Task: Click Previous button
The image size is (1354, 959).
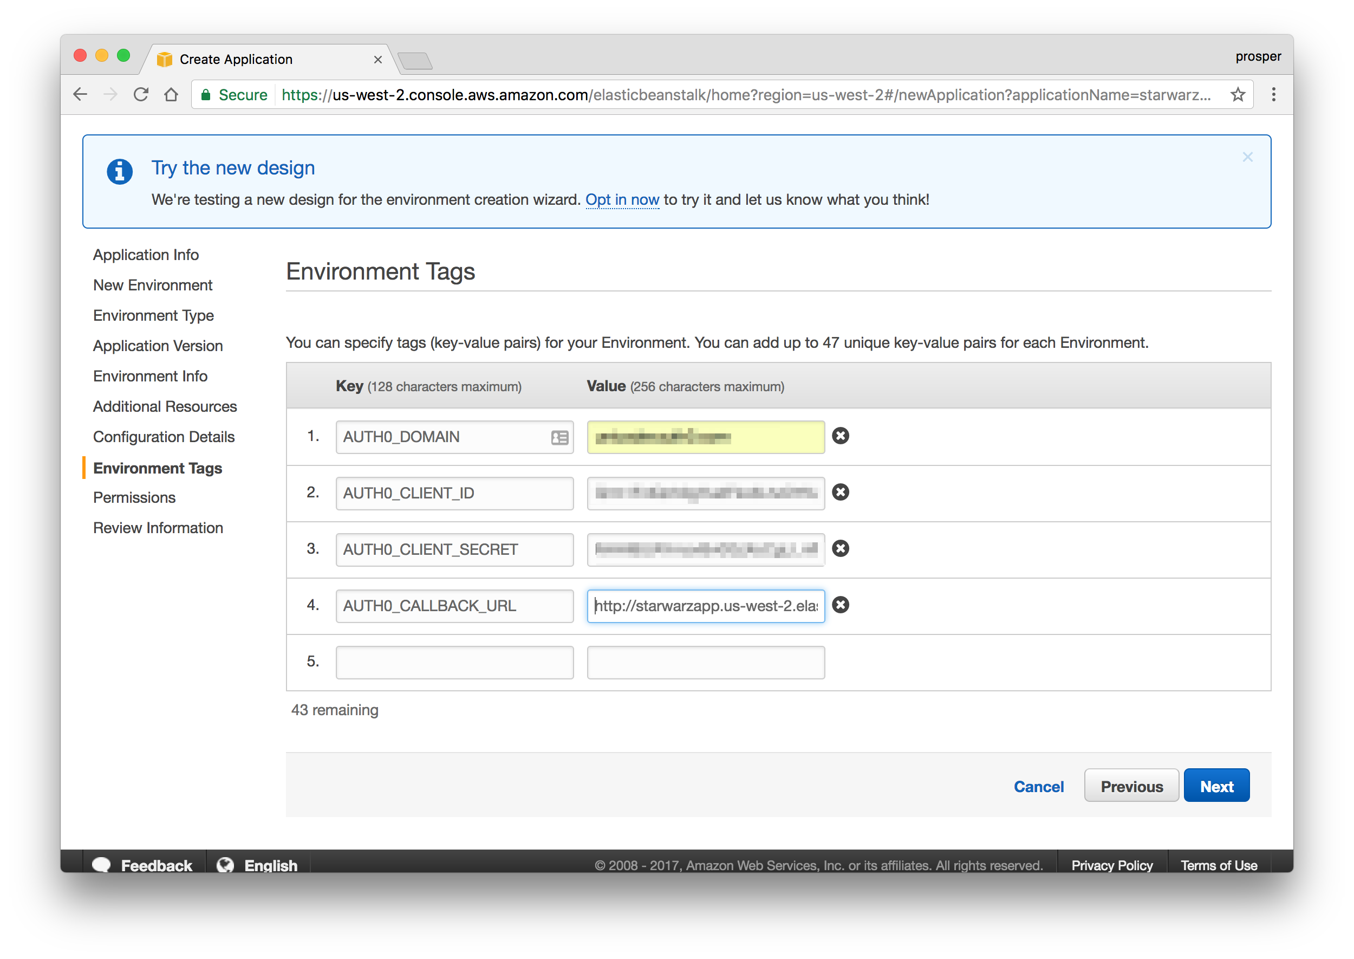Action: tap(1131, 786)
